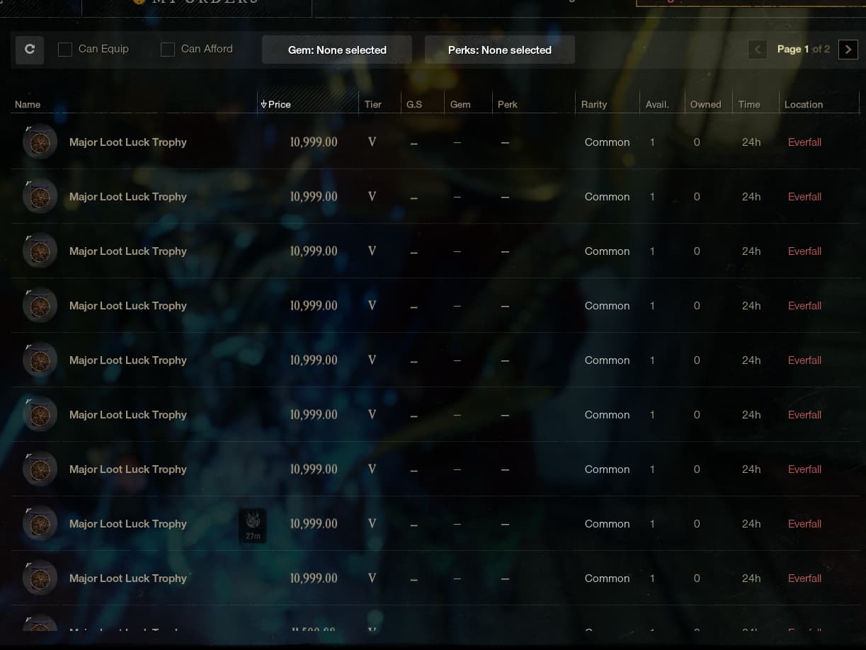Click the 27m timer icon badge

point(253,525)
